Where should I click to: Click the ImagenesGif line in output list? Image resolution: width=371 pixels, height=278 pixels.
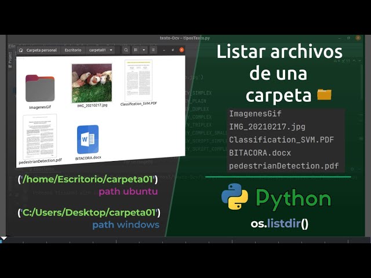(255, 114)
